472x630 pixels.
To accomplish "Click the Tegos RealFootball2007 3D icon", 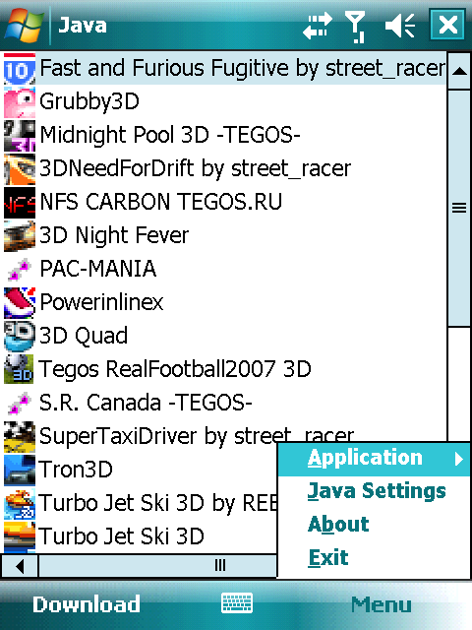I will 20,370.
